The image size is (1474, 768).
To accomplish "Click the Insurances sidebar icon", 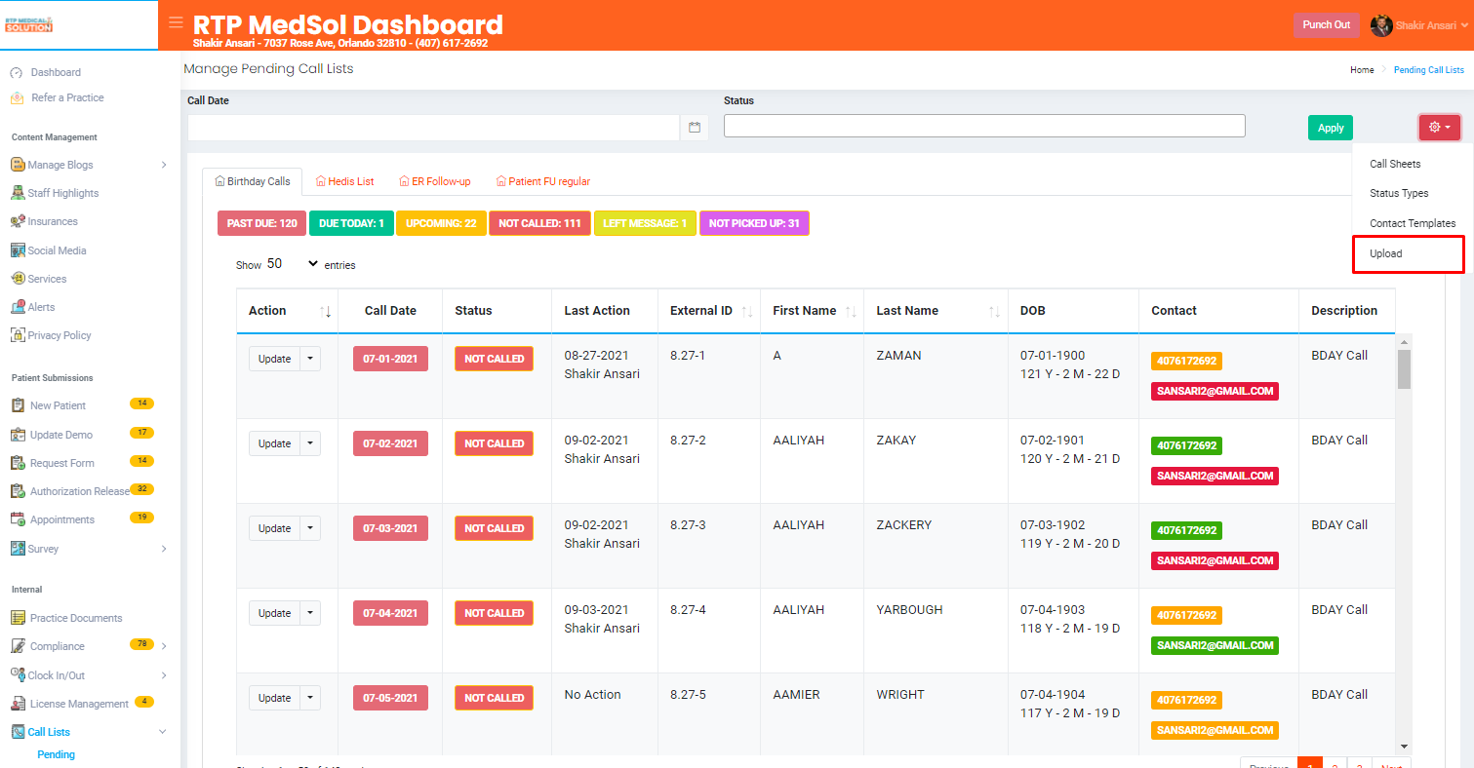I will click(x=18, y=221).
